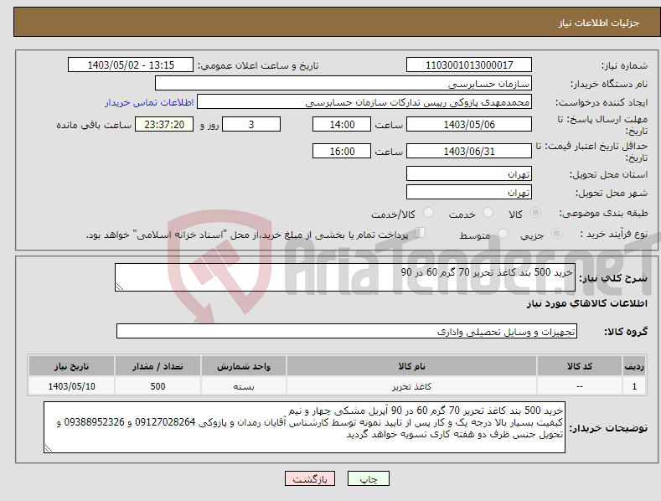Image resolution: width=661 pixels, height=501 pixels.
Task: Click the کاغذ تحریر product name cell
Action: click(x=412, y=386)
